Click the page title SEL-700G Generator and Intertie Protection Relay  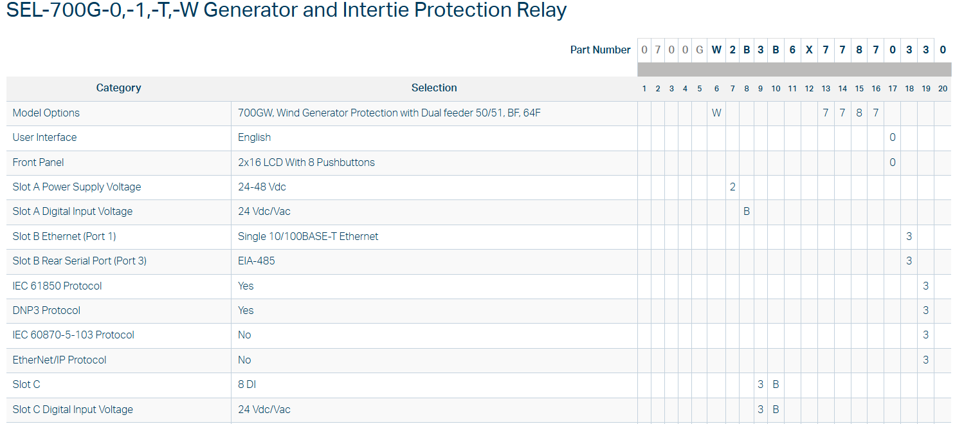[x=287, y=11]
